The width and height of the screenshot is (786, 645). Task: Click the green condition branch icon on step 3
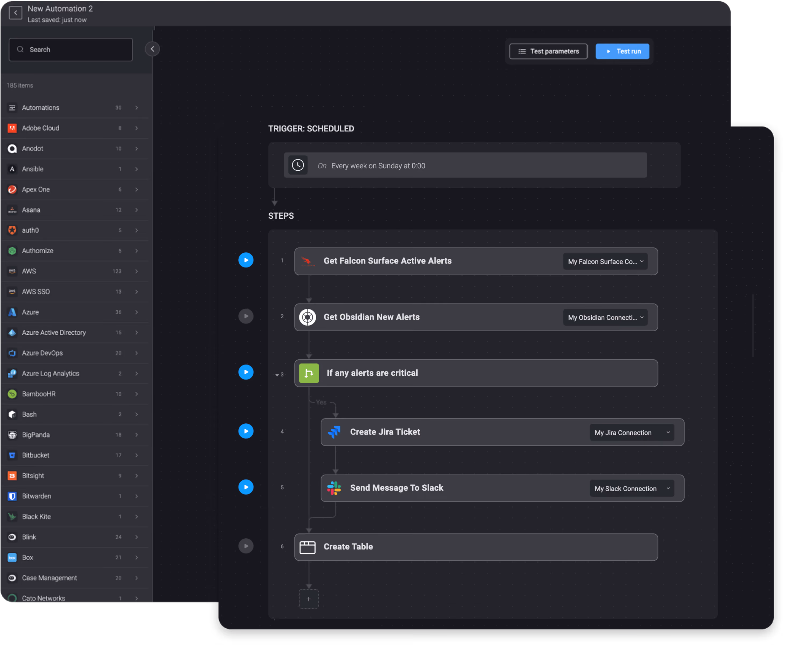coord(309,373)
